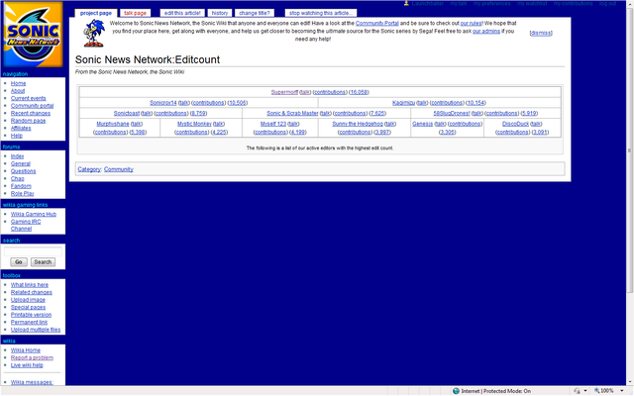Image resolution: width=634 pixels, height=396 pixels.
Task: Open Affiliates link in sidebar
Action: tap(21, 128)
